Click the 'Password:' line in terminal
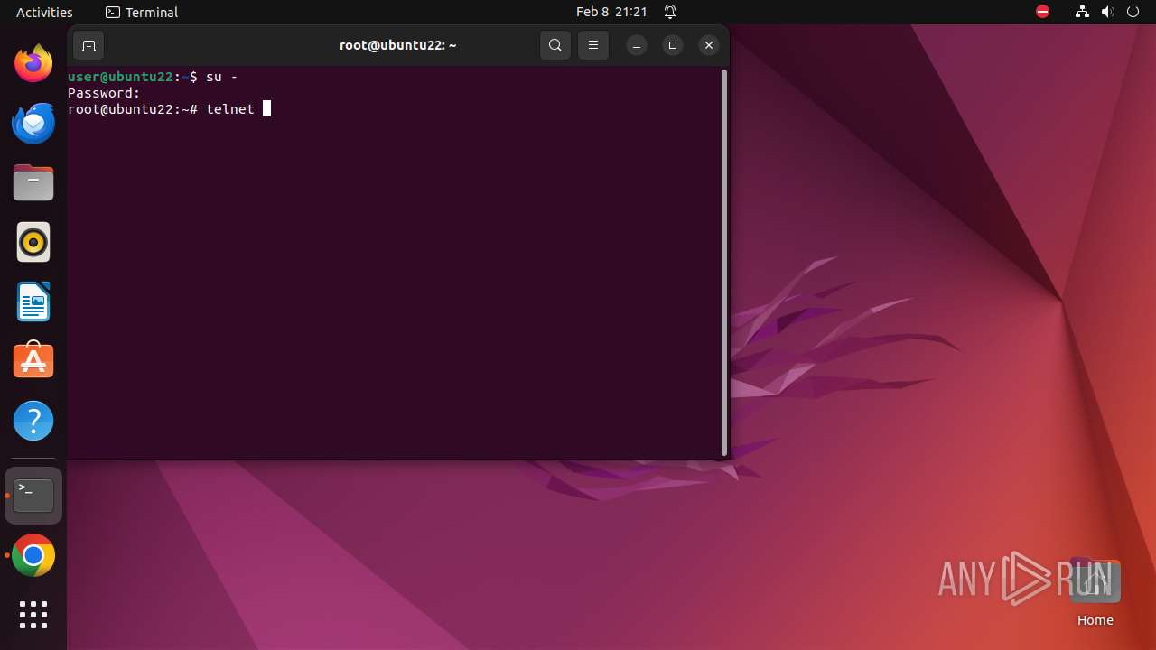Image resolution: width=1156 pixels, height=650 pixels. [104, 93]
